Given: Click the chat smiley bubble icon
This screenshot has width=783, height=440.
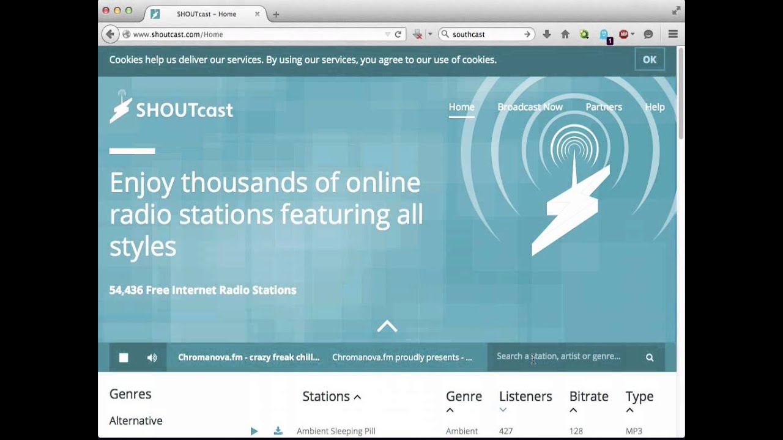Looking at the screenshot, I should coord(648,34).
